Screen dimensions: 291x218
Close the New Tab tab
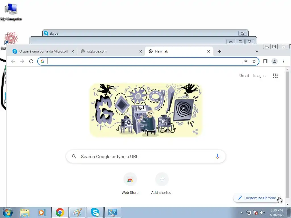[209, 51]
